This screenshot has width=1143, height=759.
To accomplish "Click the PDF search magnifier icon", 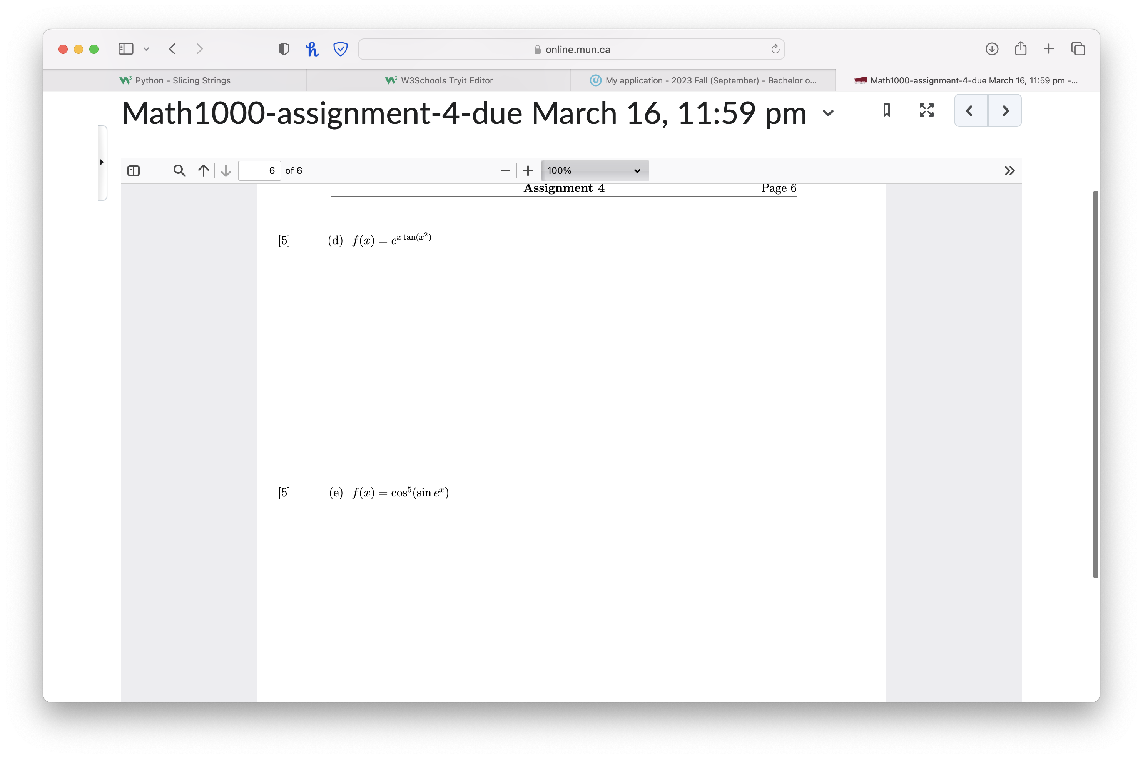I will coord(179,170).
